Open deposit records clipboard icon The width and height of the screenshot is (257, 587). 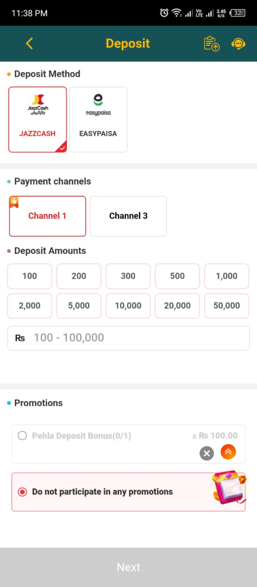[212, 44]
